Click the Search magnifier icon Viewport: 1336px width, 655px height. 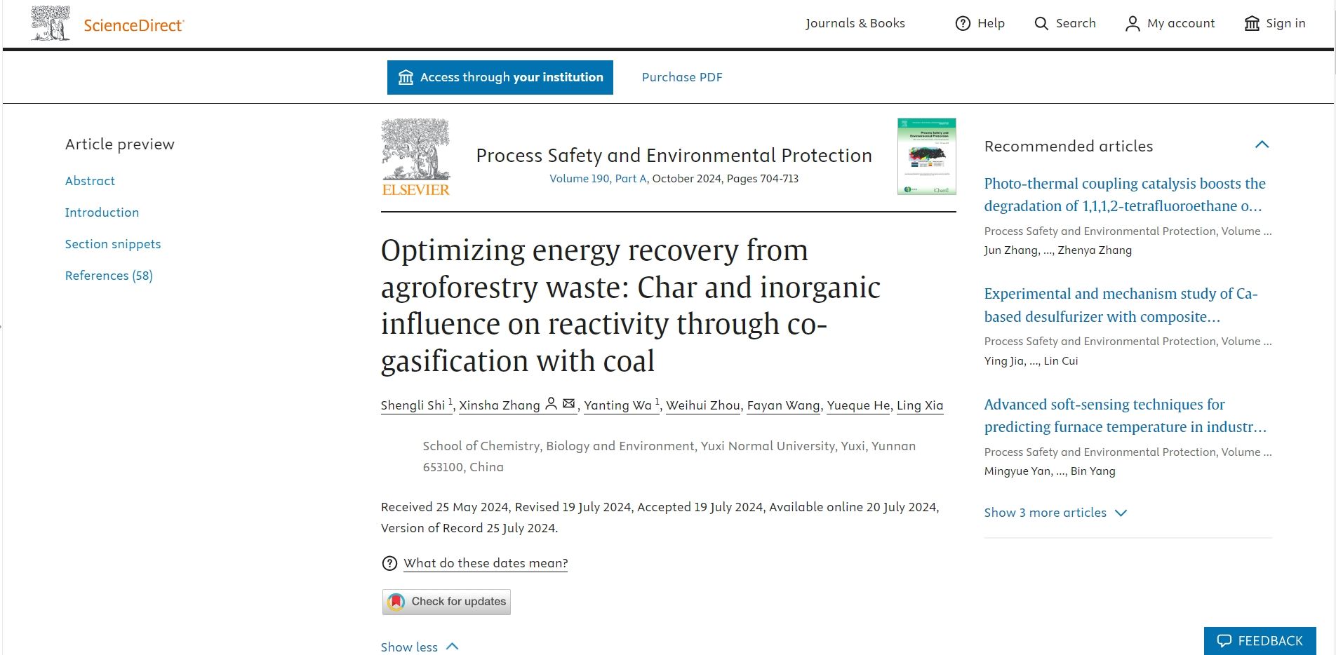point(1041,24)
